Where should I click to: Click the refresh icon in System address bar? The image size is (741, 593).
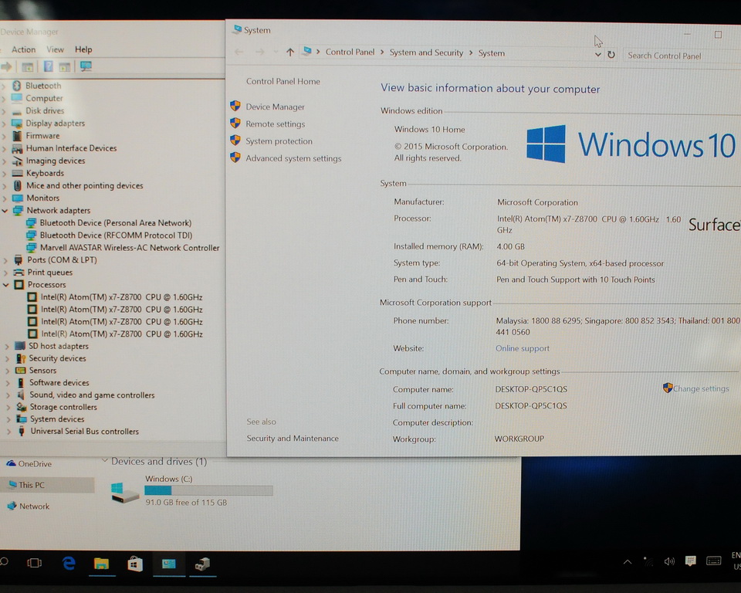click(x=611, y=55)
